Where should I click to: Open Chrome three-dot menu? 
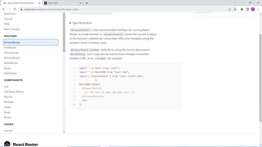[x=258, y=9]
